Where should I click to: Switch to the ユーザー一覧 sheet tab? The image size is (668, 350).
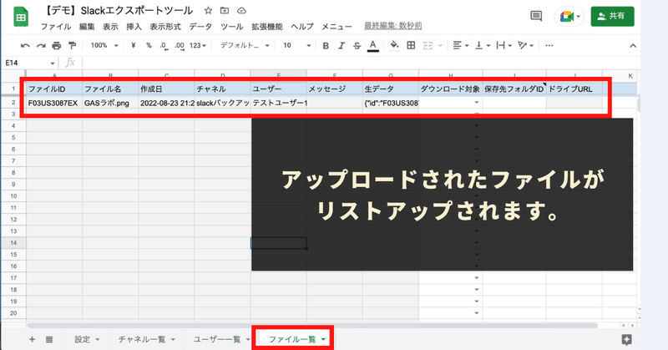coord(221,339)
